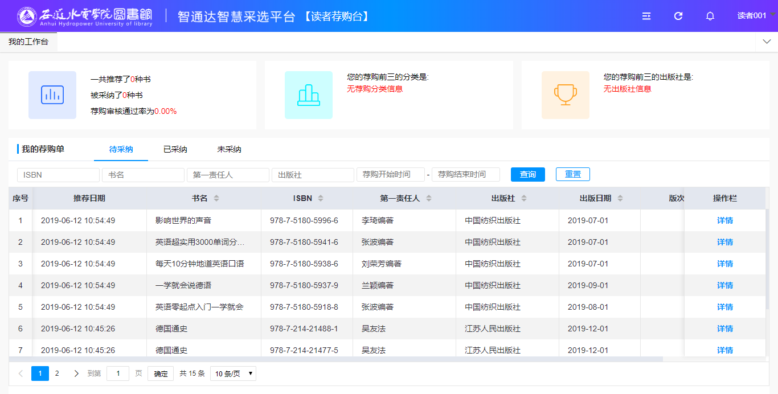Click the publisher trophy icon
The image size is (778, 394).
click(566, 95)
